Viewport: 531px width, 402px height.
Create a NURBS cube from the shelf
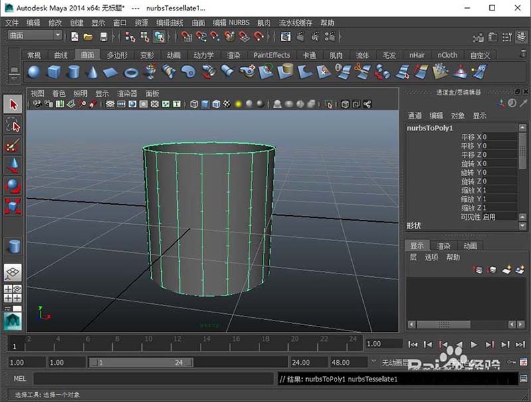click(54, 72)
